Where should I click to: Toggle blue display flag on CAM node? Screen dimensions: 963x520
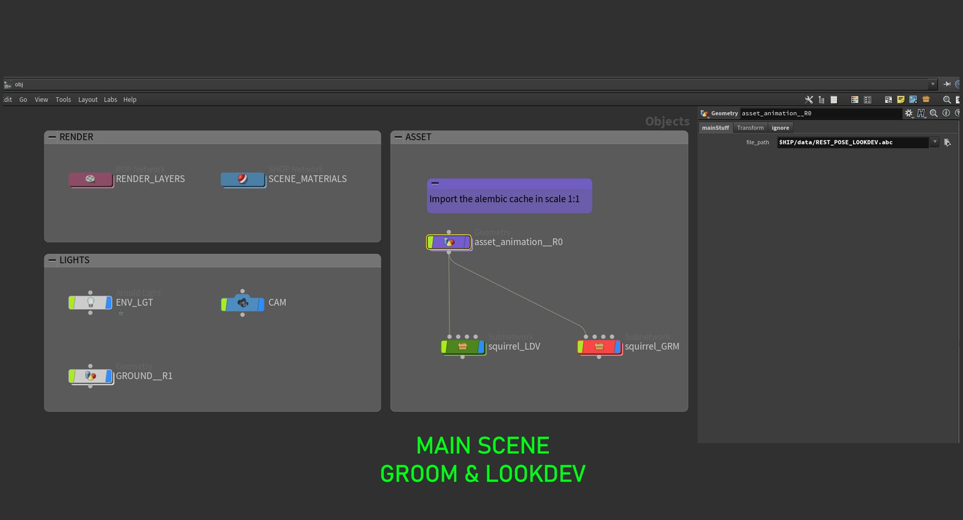tap(261, 303)
